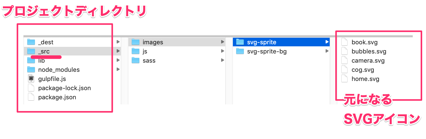The width and height of the screenshot is (426, 139).
Task: Click the package-lock.json file icon
Action: [31, 88]
